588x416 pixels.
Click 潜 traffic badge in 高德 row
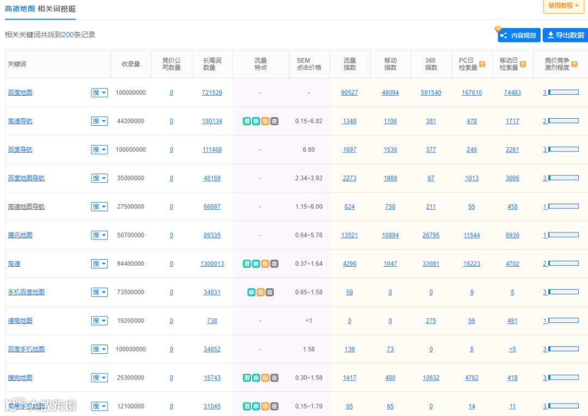tap(247, 264)
